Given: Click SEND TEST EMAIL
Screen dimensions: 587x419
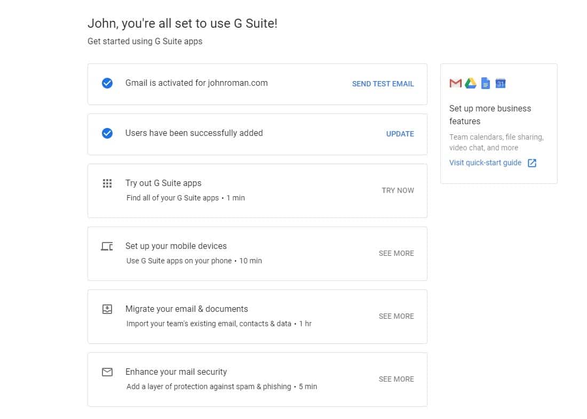Looking at the screenshot, I should [383, 84].
